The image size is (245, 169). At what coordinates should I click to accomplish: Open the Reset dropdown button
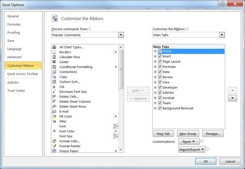(x=189, y=142)
